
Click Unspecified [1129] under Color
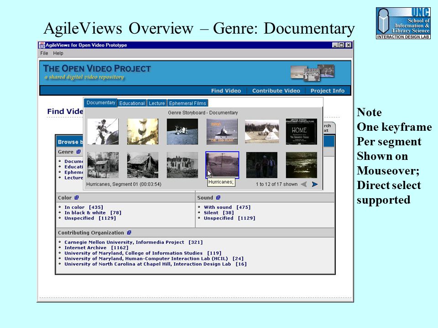pos(90,218)
